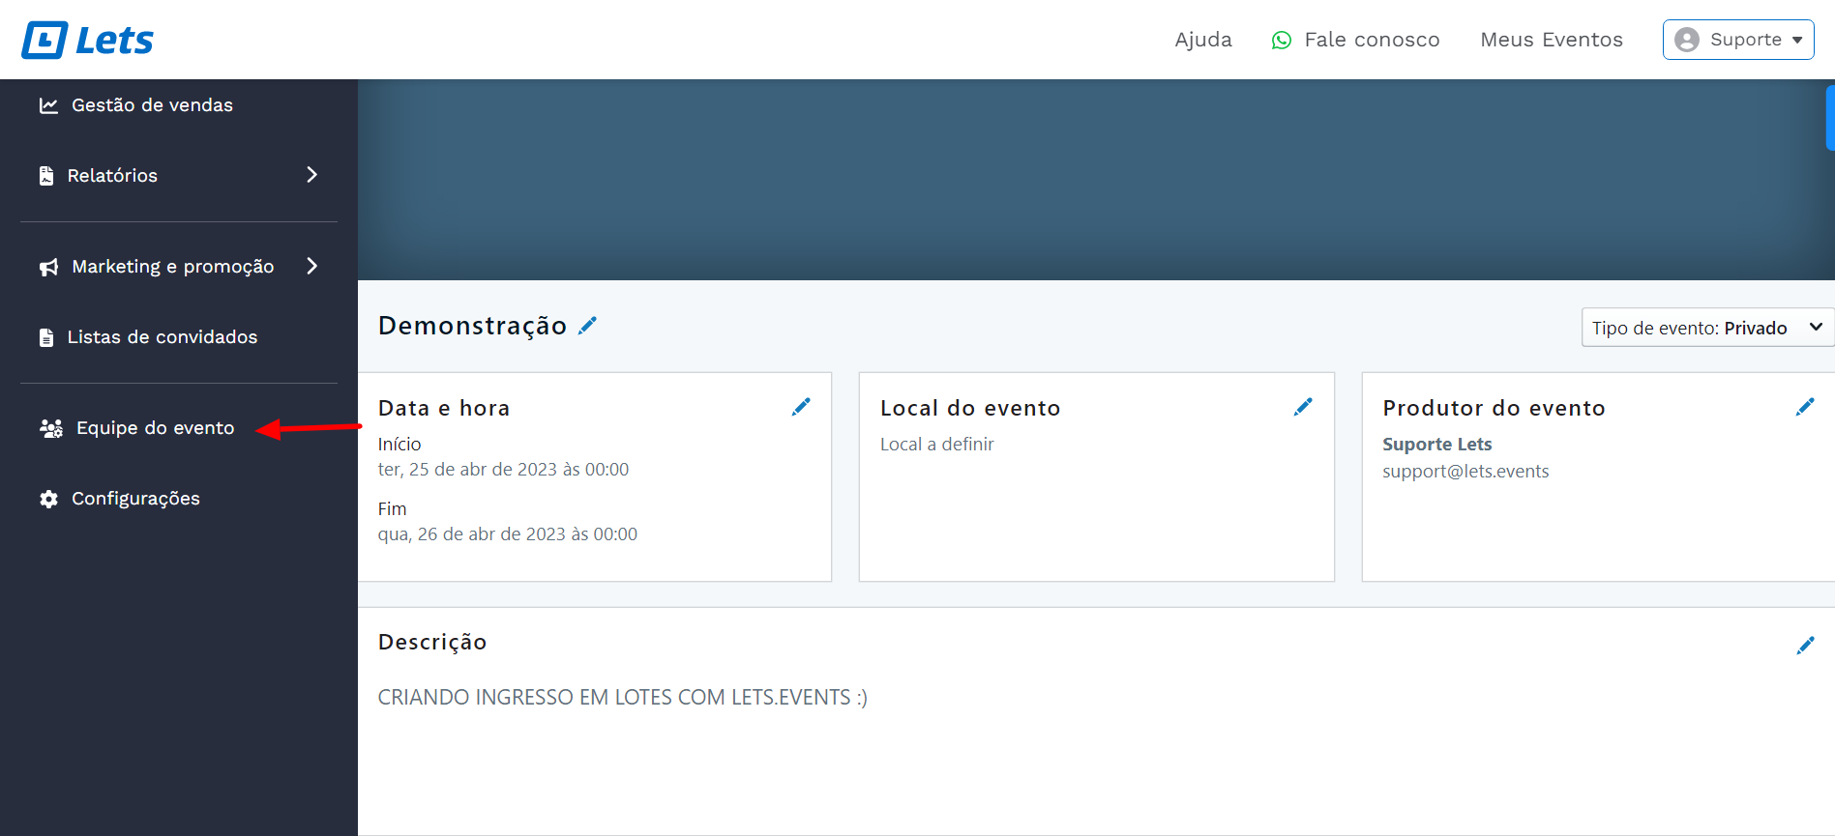Screen dimensions: 1835x836
Task: Click the Fale conosco link
Action: tap(1371, 40)
